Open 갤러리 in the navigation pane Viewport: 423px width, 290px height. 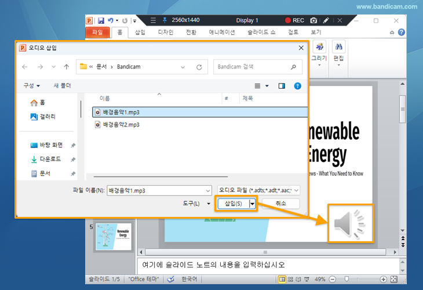(x=43, y=117)
